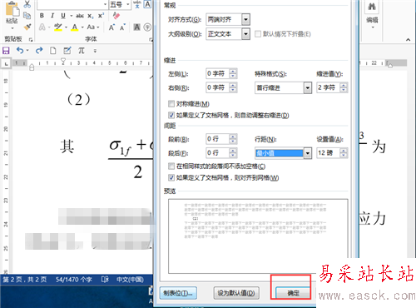Copy selection using the copy icon
Viewport: 416px width, 308px height.
tap(27, 16)
